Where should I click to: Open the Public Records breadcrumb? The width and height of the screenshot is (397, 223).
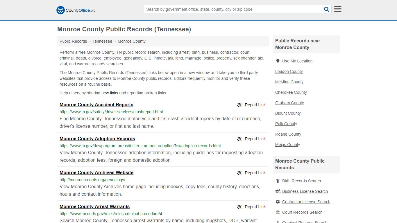pyautogui.click(x=73, y=41)
